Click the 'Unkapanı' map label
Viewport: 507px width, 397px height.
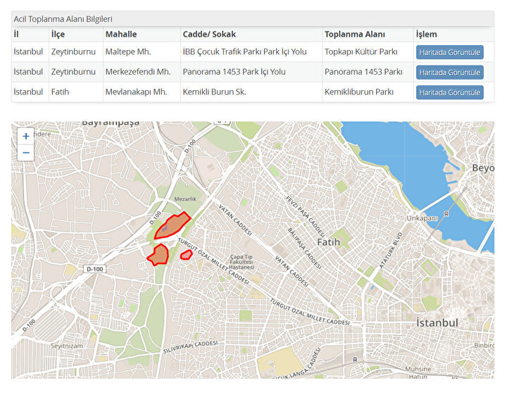point(422,218)
